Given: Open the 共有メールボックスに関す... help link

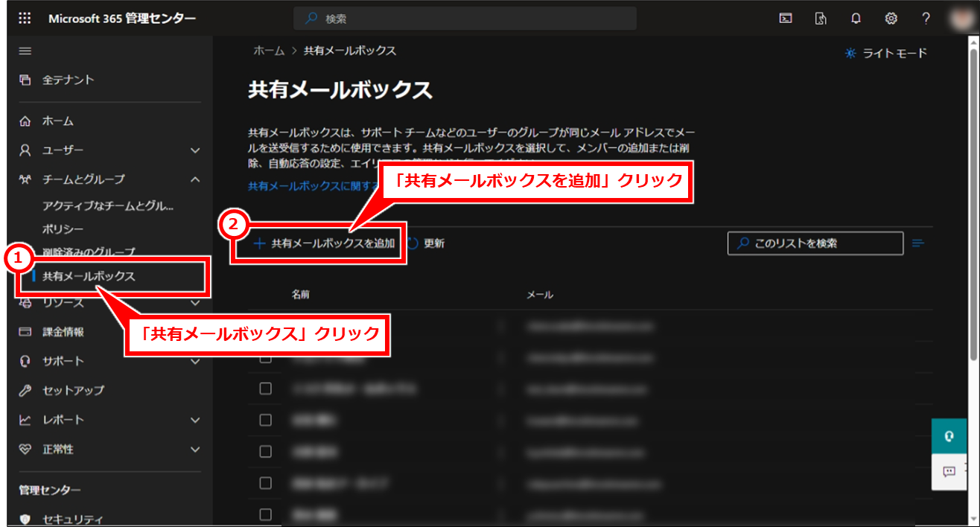Looking at the screenshot, I should coord(314,185).
